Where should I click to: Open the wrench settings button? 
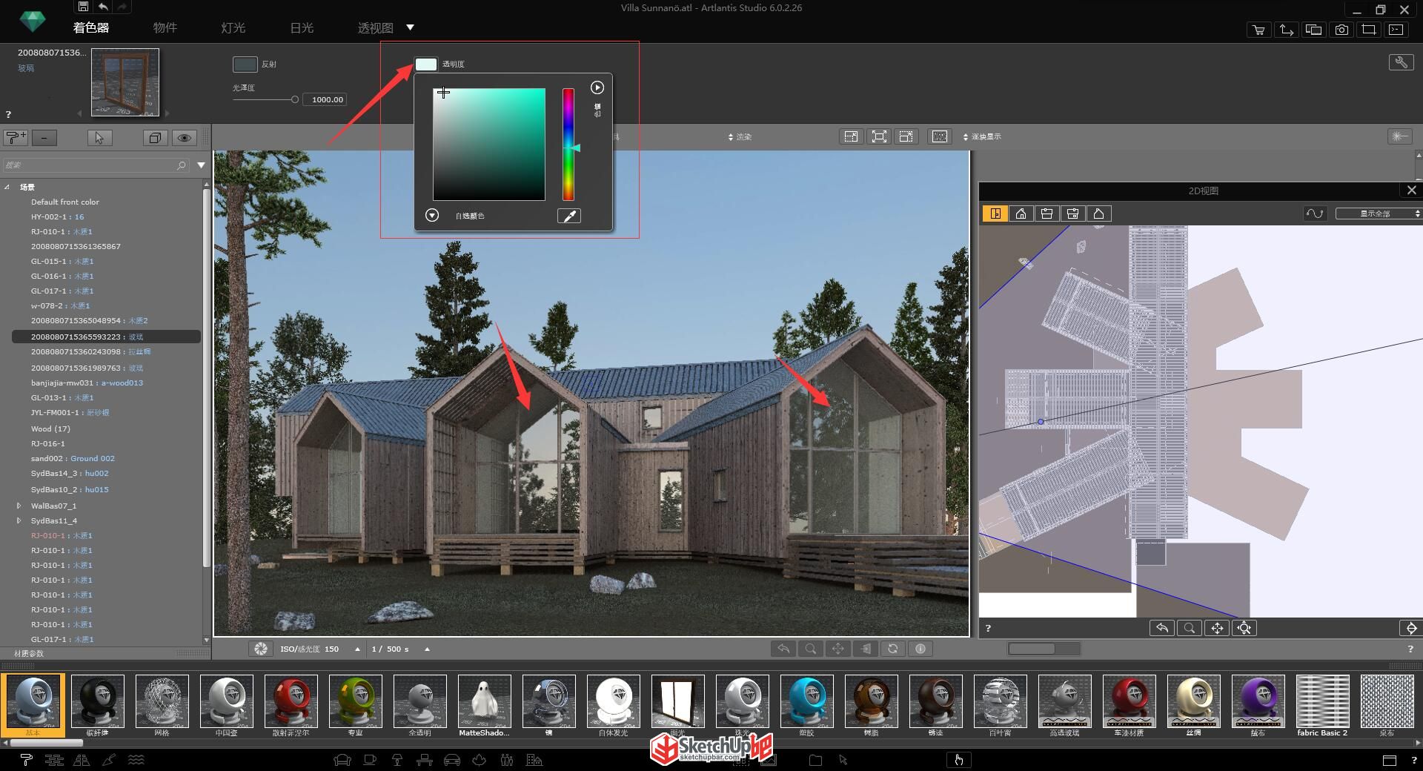pyautogui.click(x=1401, y=62)
